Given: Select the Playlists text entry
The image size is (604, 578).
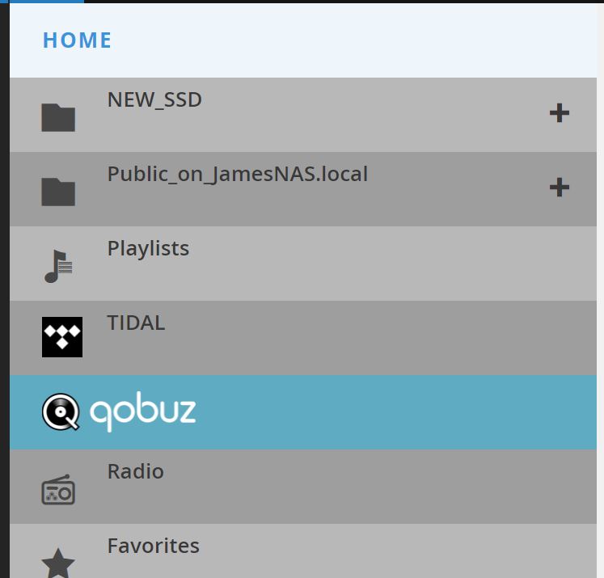Looking at the screenshot, I should pos(148,248).
